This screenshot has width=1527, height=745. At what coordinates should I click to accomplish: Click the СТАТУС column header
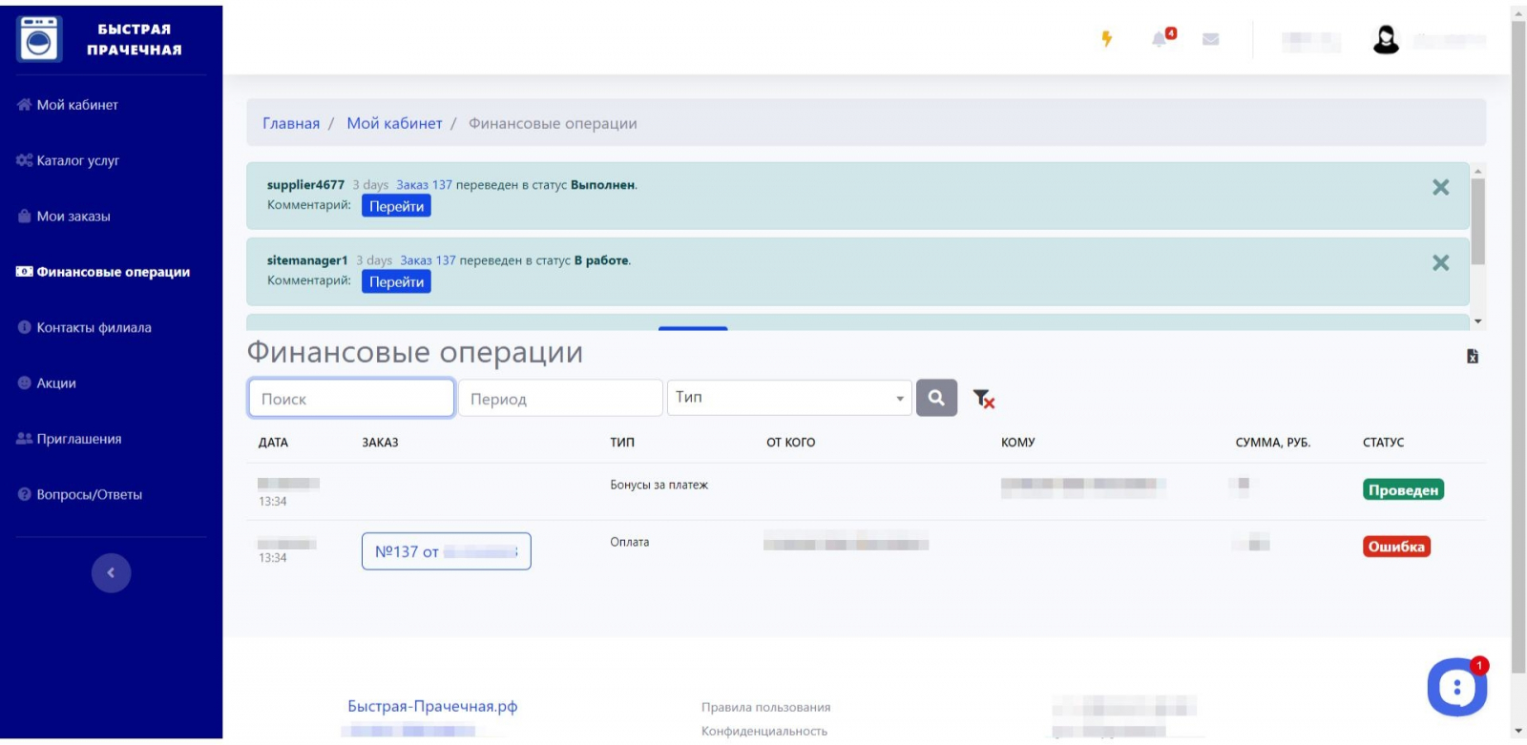pos(1383,443)
